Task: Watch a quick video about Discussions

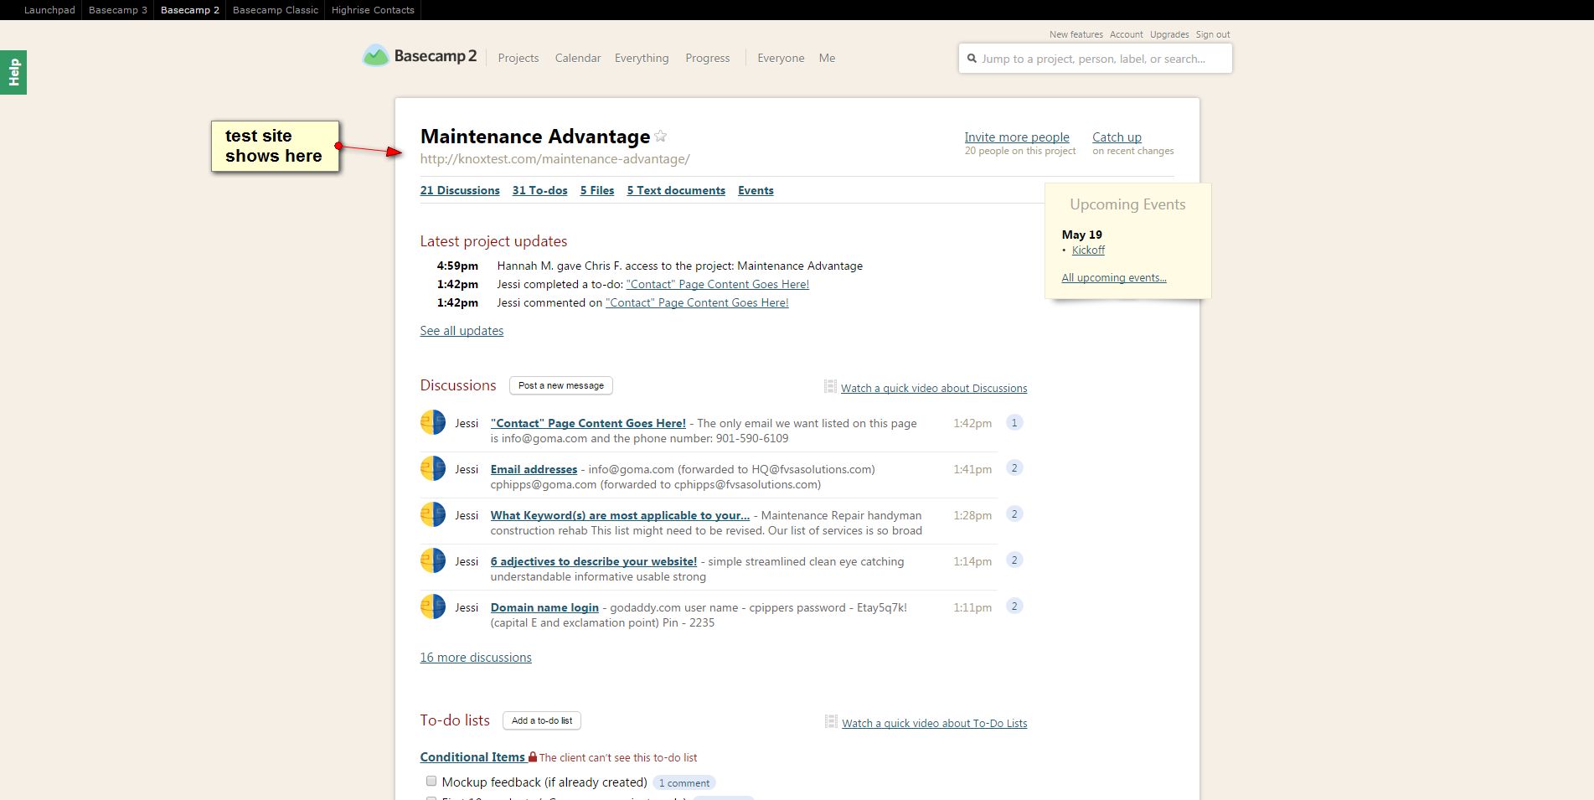Action: (934, 388)
